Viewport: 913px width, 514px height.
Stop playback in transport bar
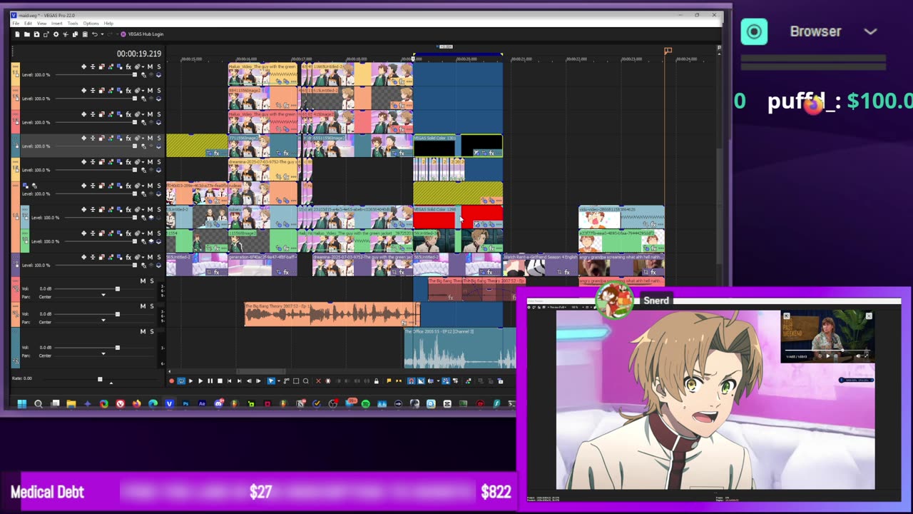click(220, 381)
